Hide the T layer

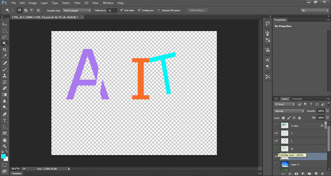pos(276,133)
